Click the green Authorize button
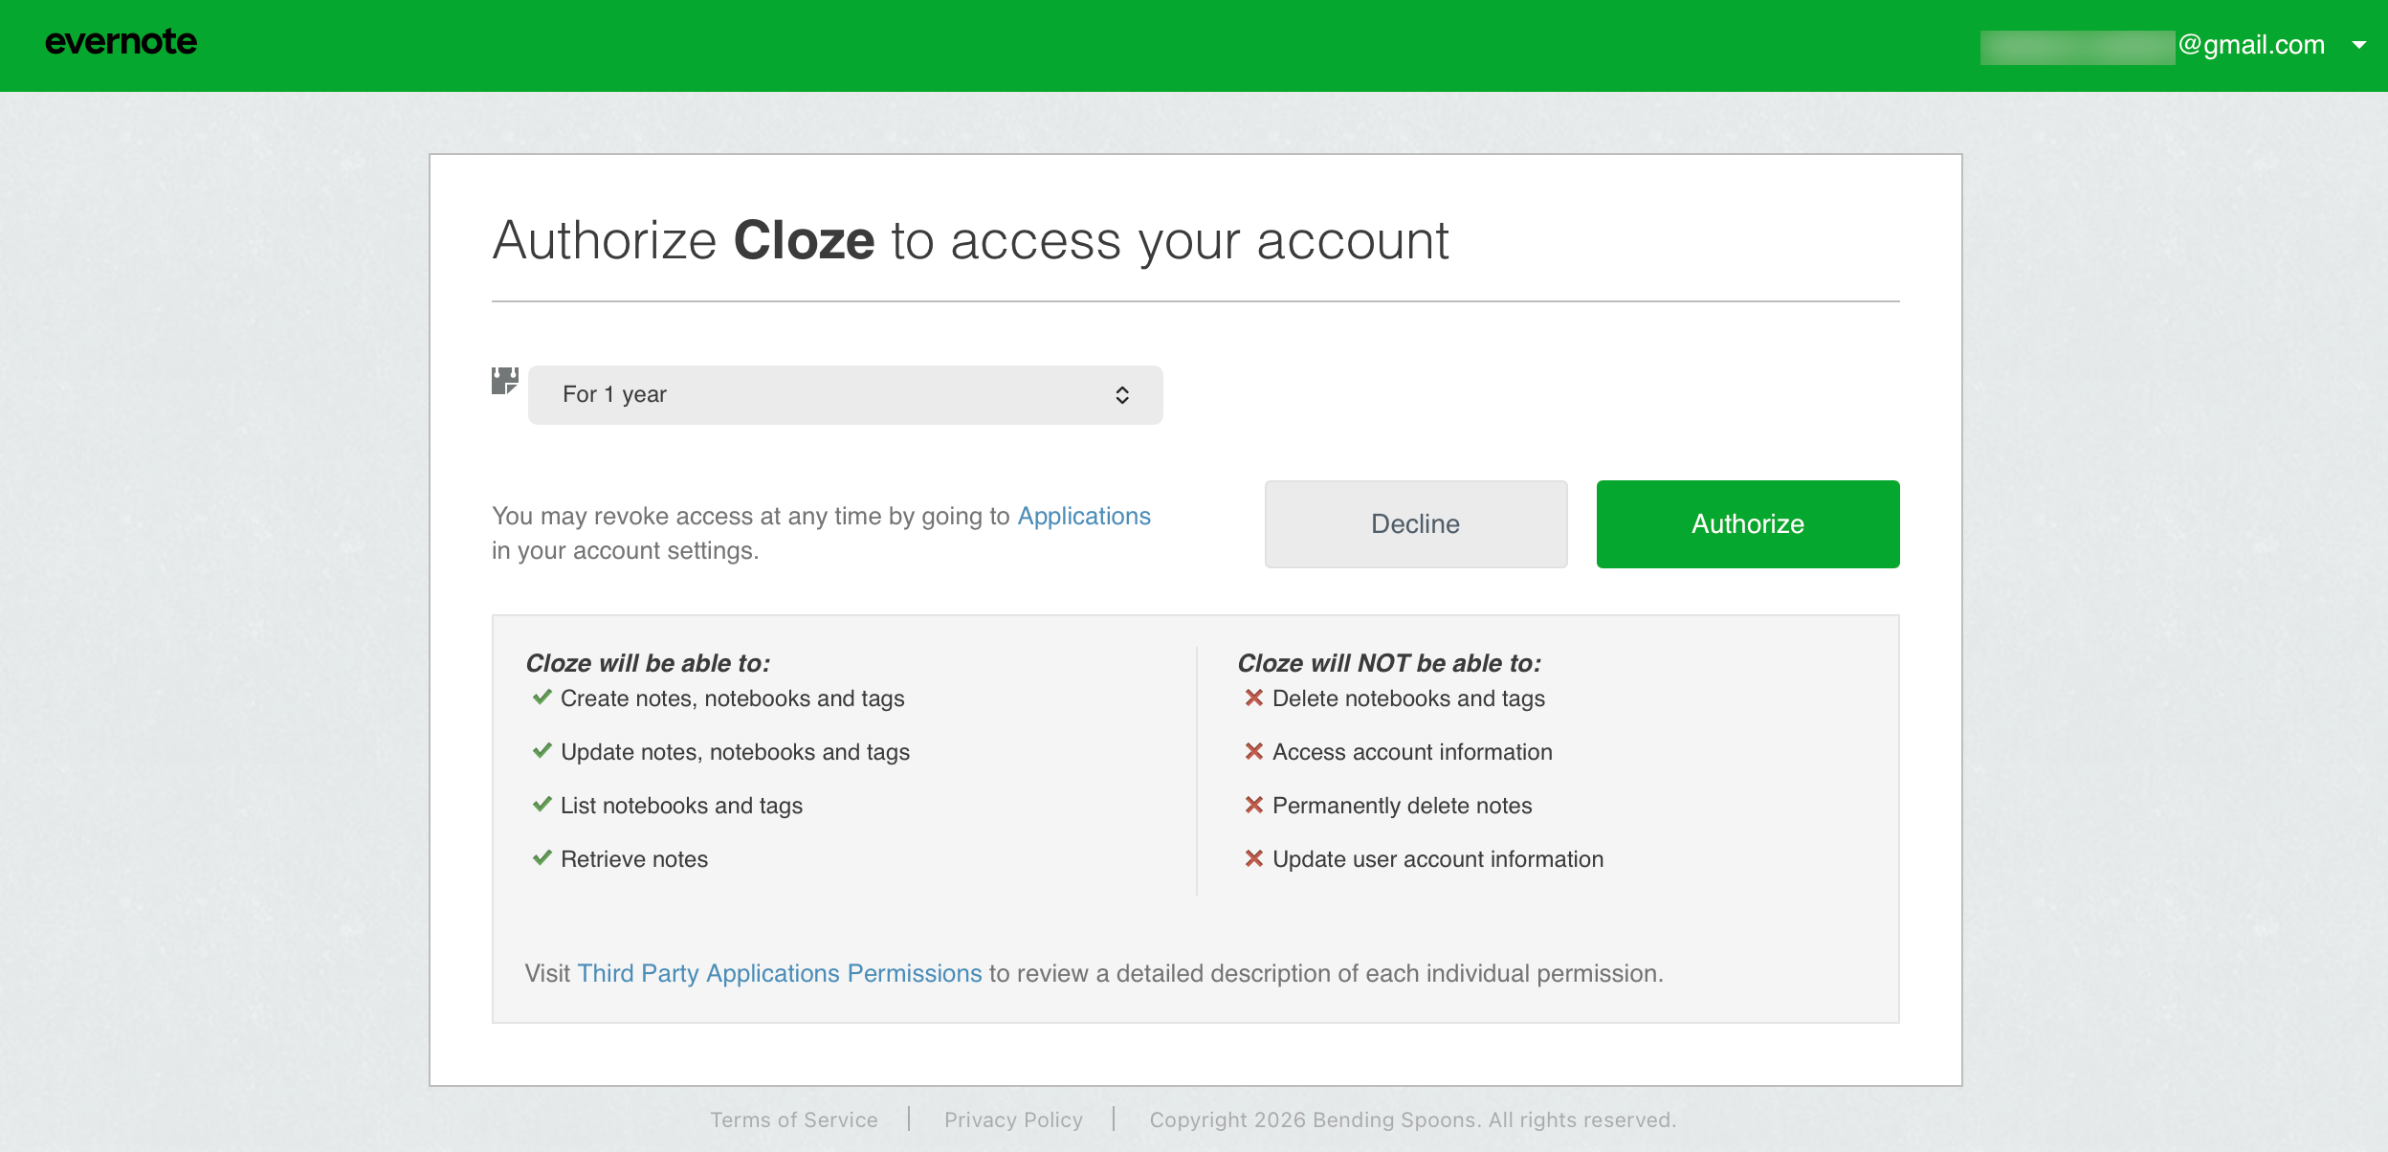The width and height of the screenshot is (2388, 1152). coord(1748,524)
